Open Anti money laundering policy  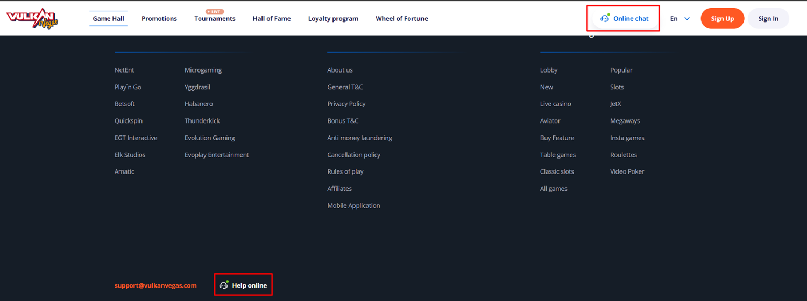(x=359, y=138)
